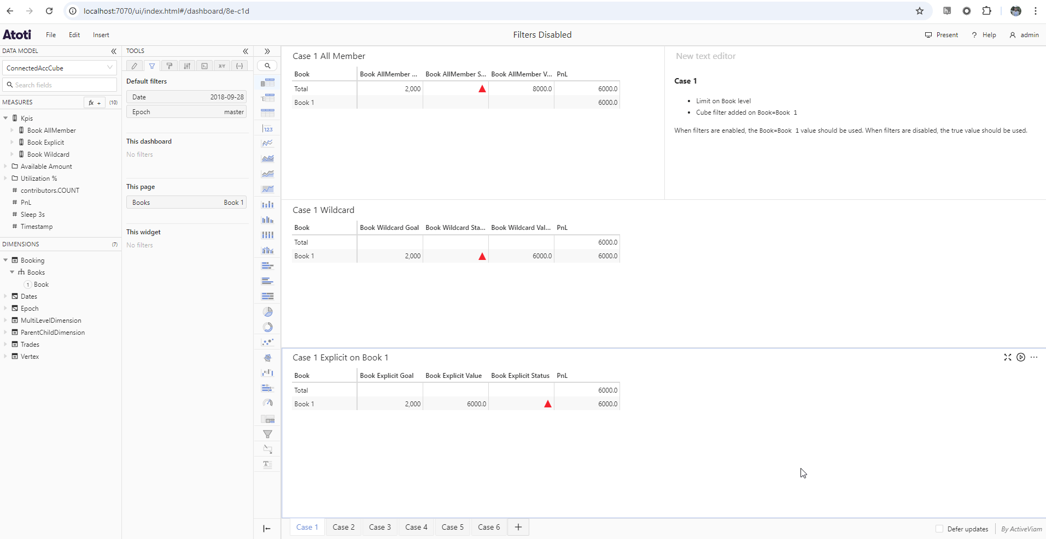Maximize the Explicit on Book 1 widget
The image size is (1046, 539).
click(1008, 357)
